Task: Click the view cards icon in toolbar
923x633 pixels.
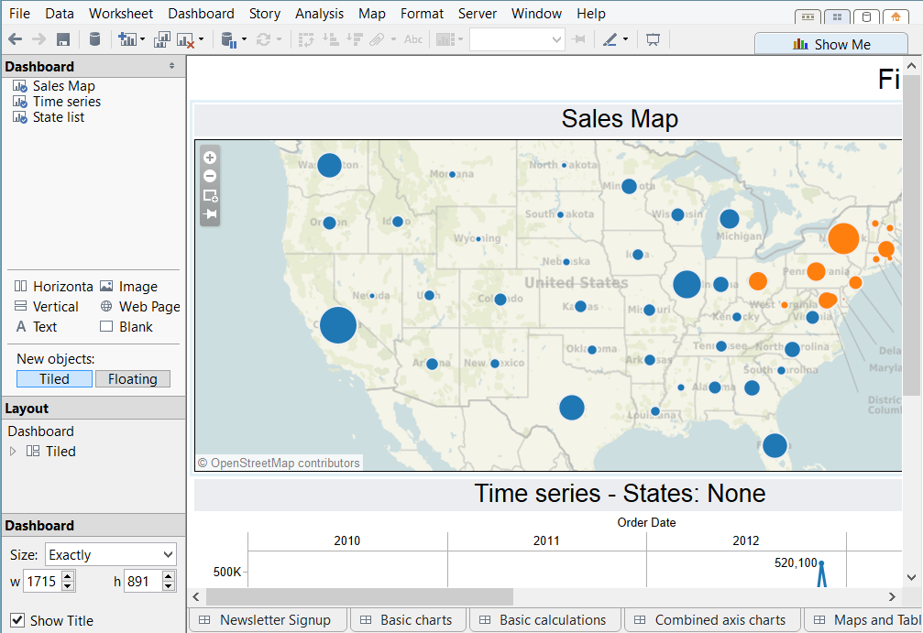Action: click(x=445, y=39)
